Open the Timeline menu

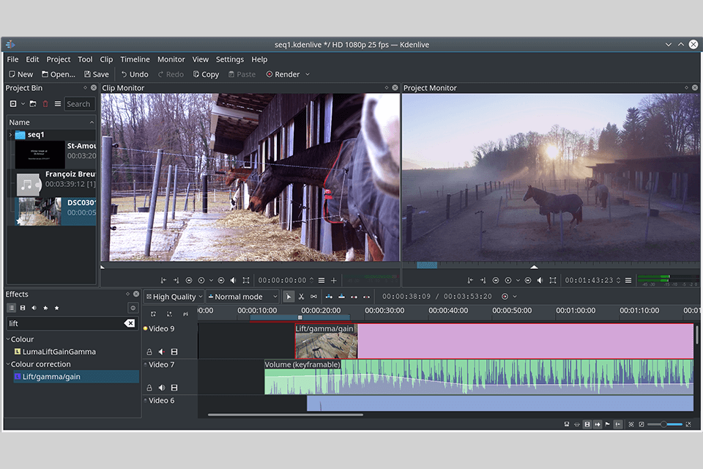(x=135, y=59)
